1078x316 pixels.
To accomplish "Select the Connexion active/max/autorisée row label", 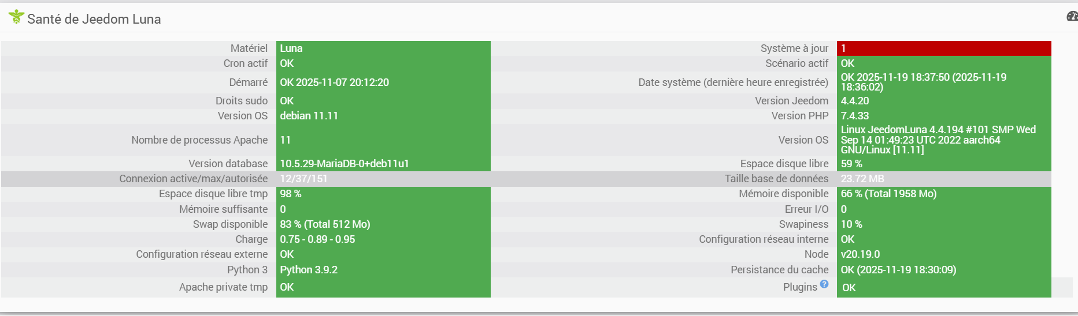I will [193, 179].
